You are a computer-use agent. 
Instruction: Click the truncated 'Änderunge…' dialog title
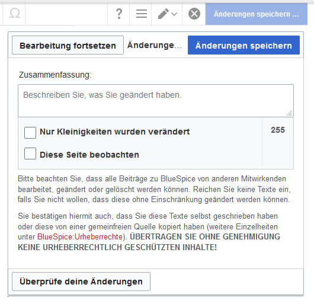click(x=155, y=45)
